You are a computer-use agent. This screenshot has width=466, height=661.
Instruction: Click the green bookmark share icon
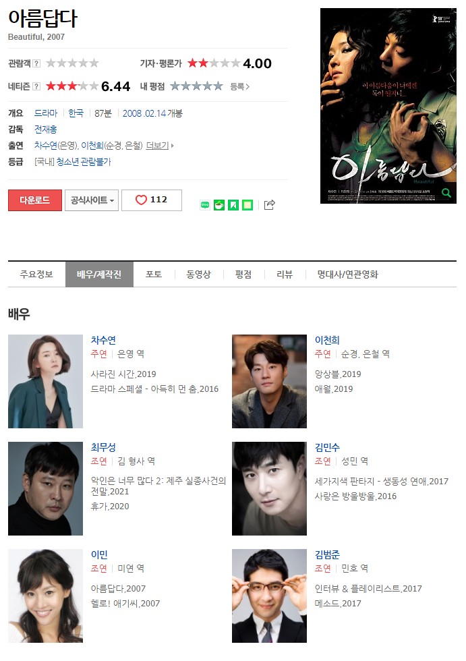click(x=233, y=205)
